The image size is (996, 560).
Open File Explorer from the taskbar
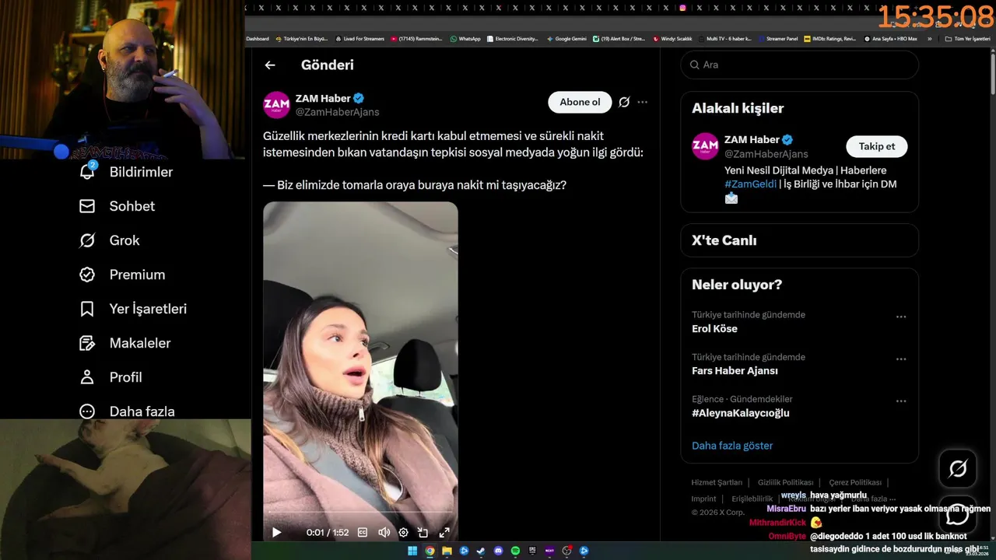click(447, 551)
